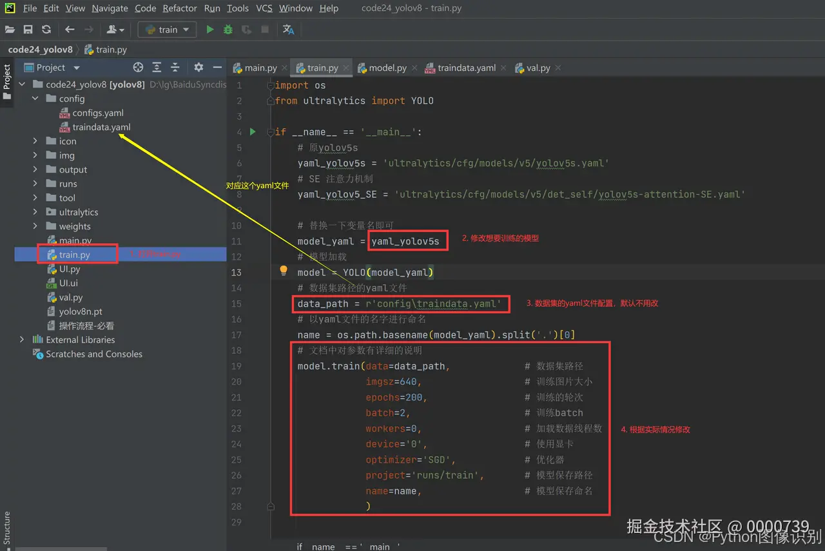Expand the tool folder

[x=35, y=198]
